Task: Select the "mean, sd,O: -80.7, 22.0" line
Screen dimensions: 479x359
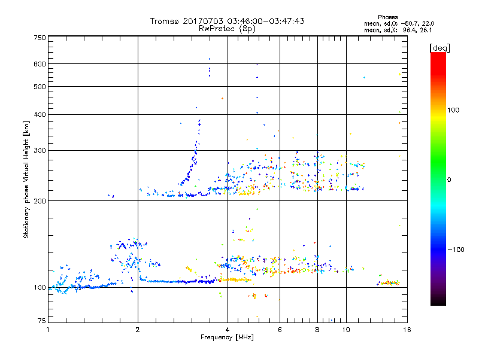Action: click(399, 23)
